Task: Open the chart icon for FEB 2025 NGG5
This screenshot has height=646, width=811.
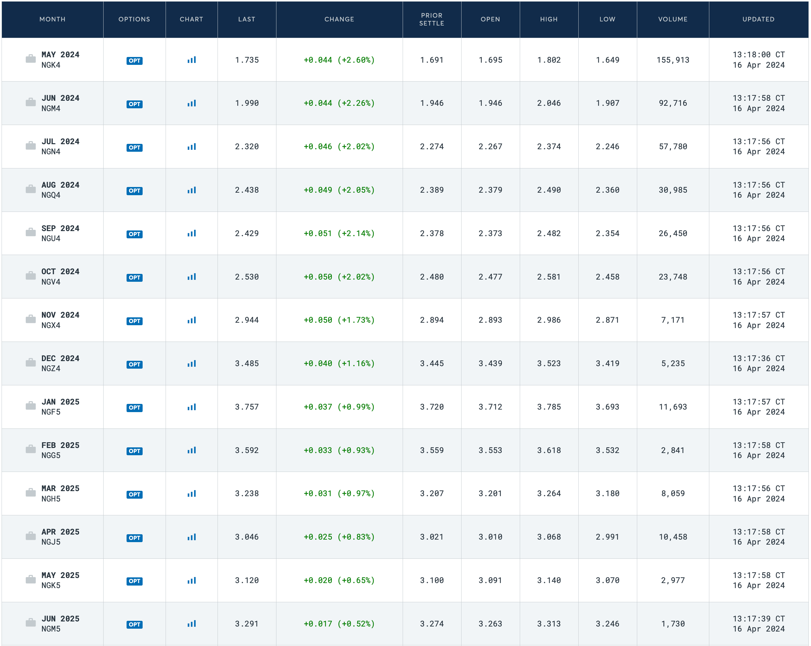Action: coord(191,450)
